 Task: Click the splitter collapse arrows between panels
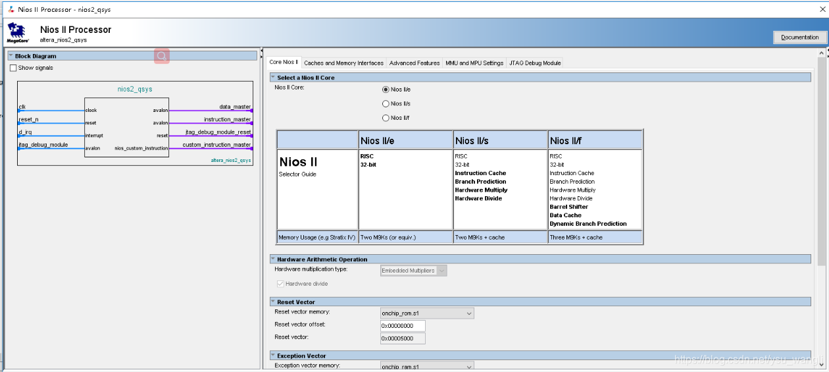pos(263,53)
